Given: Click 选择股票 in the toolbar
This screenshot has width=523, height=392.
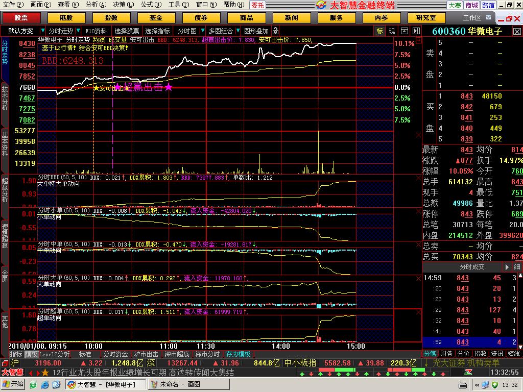Looking at the screenshot, I should pos(127,31).
